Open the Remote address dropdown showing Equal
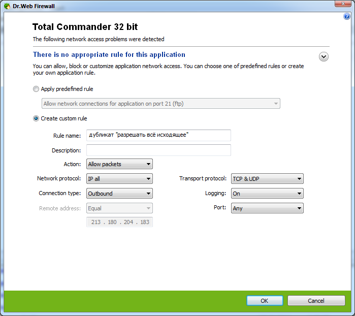This screenshot has width=355, height=316. [119, 208]
